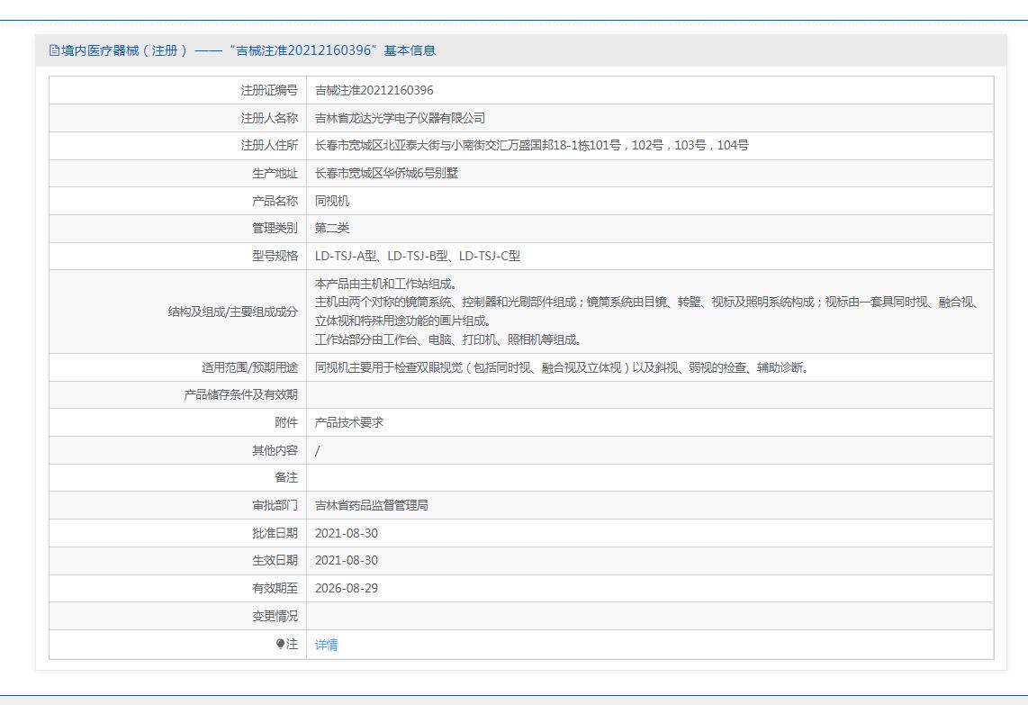The width and height of the screenshot is (1028, 705).
Task: Click registrant name 吉林省龙达光学电子仪器有限公司
Action: pos(400,118)
